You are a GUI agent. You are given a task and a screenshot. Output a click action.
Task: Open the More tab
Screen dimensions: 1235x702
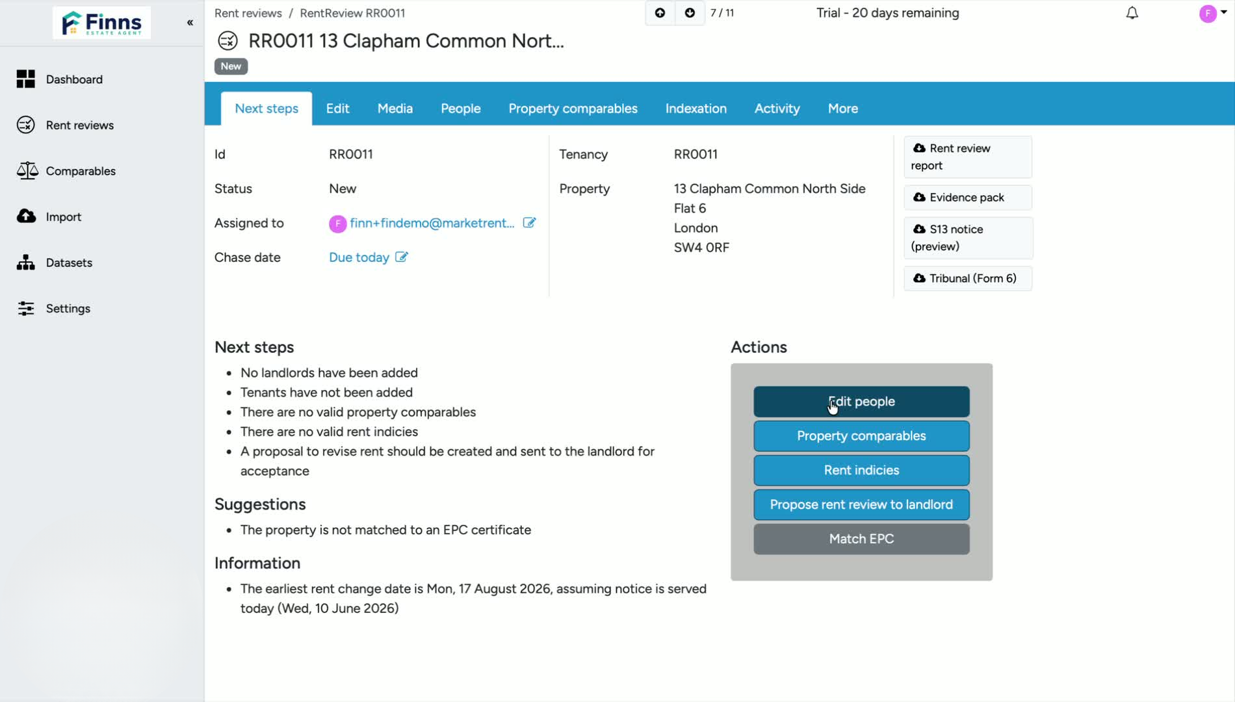pyautogui.click(x=843, y=109)
